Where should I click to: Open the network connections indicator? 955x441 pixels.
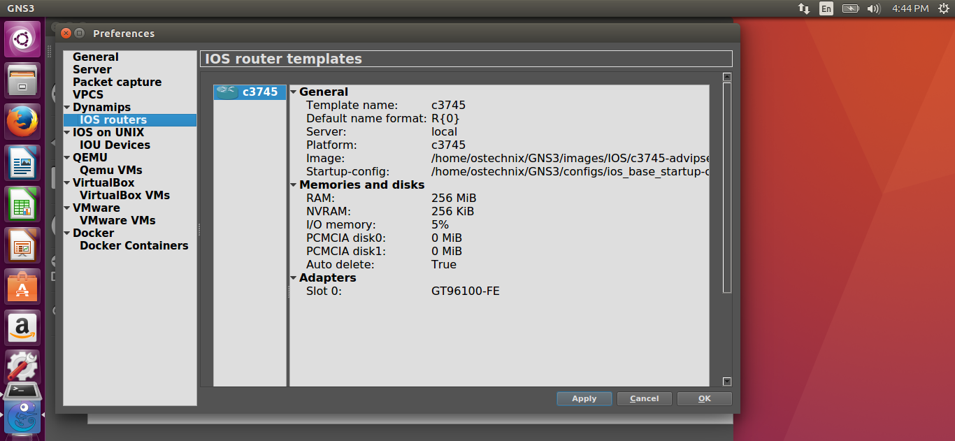tap(804, 8)
